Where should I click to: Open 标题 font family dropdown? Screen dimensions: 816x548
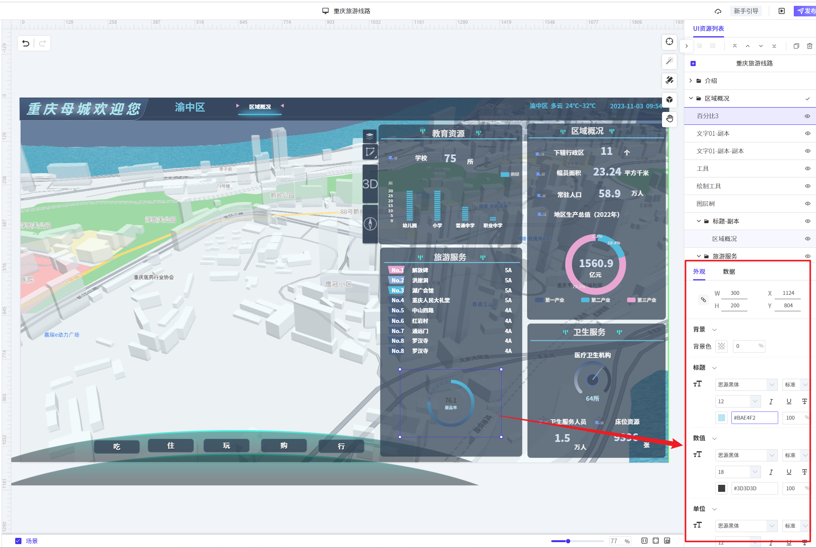click(x=746, y=385)
